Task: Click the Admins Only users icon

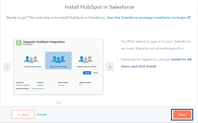Action: tap(31, 60)
